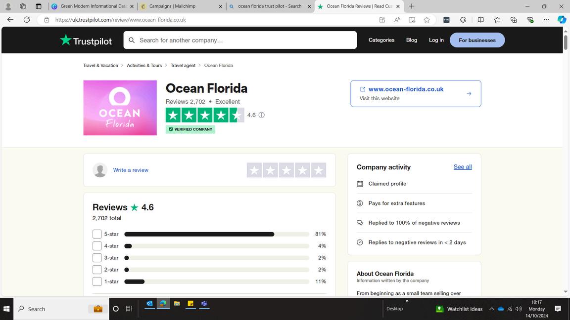The image size is (570, 320).
Task: Open clock showing 10:17 Monday
Action: pyautogui.click(x=536, y=309)
